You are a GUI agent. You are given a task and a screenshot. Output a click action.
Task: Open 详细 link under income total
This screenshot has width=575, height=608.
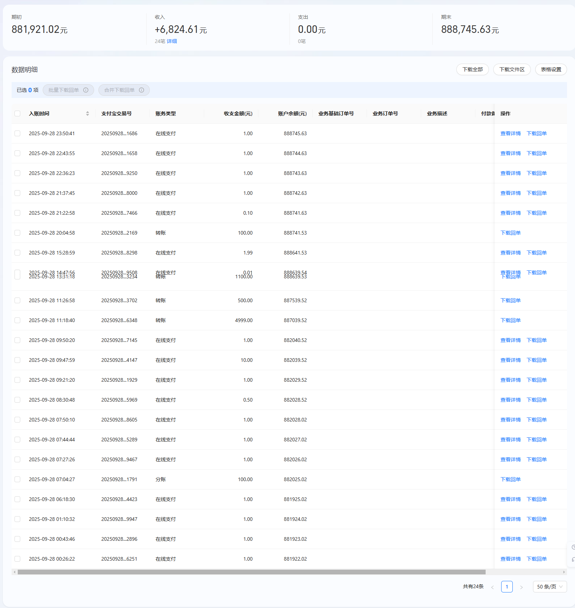(x=172, y=41)
